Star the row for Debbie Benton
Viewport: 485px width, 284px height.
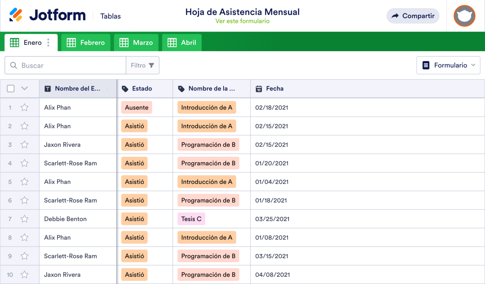(24, 219)
